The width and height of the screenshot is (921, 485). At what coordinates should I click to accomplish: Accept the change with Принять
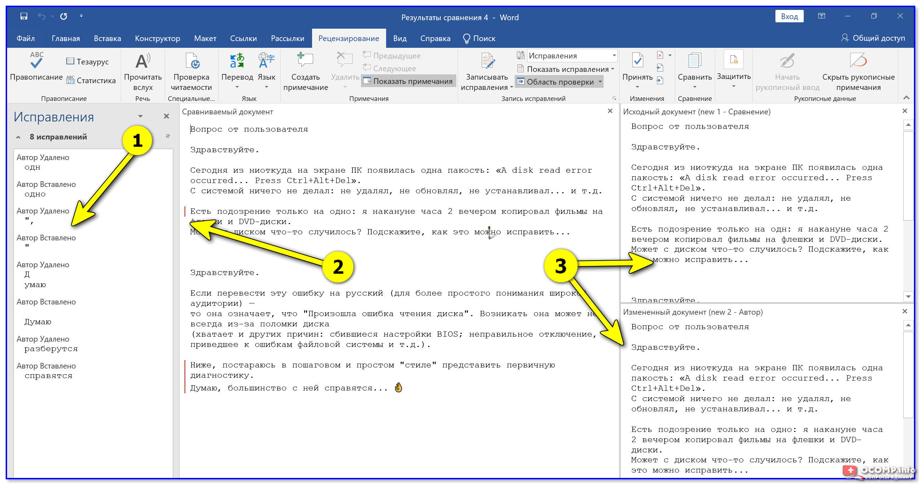[638, 66]
